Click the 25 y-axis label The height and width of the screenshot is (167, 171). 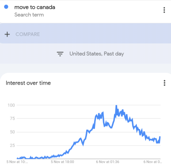pos(12,145)
